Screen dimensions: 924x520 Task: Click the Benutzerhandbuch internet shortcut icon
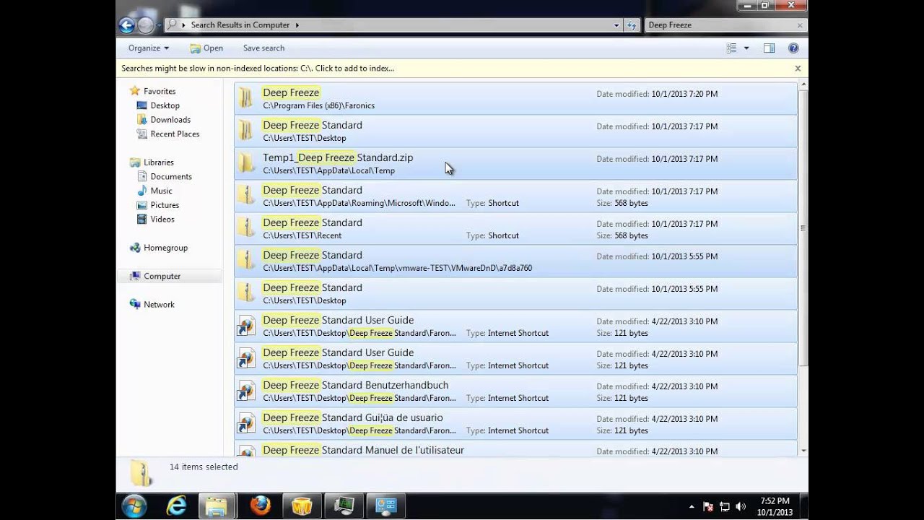[x=246, y=391]
